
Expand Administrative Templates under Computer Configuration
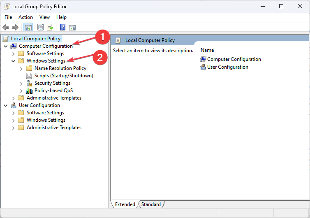(13, 98)
